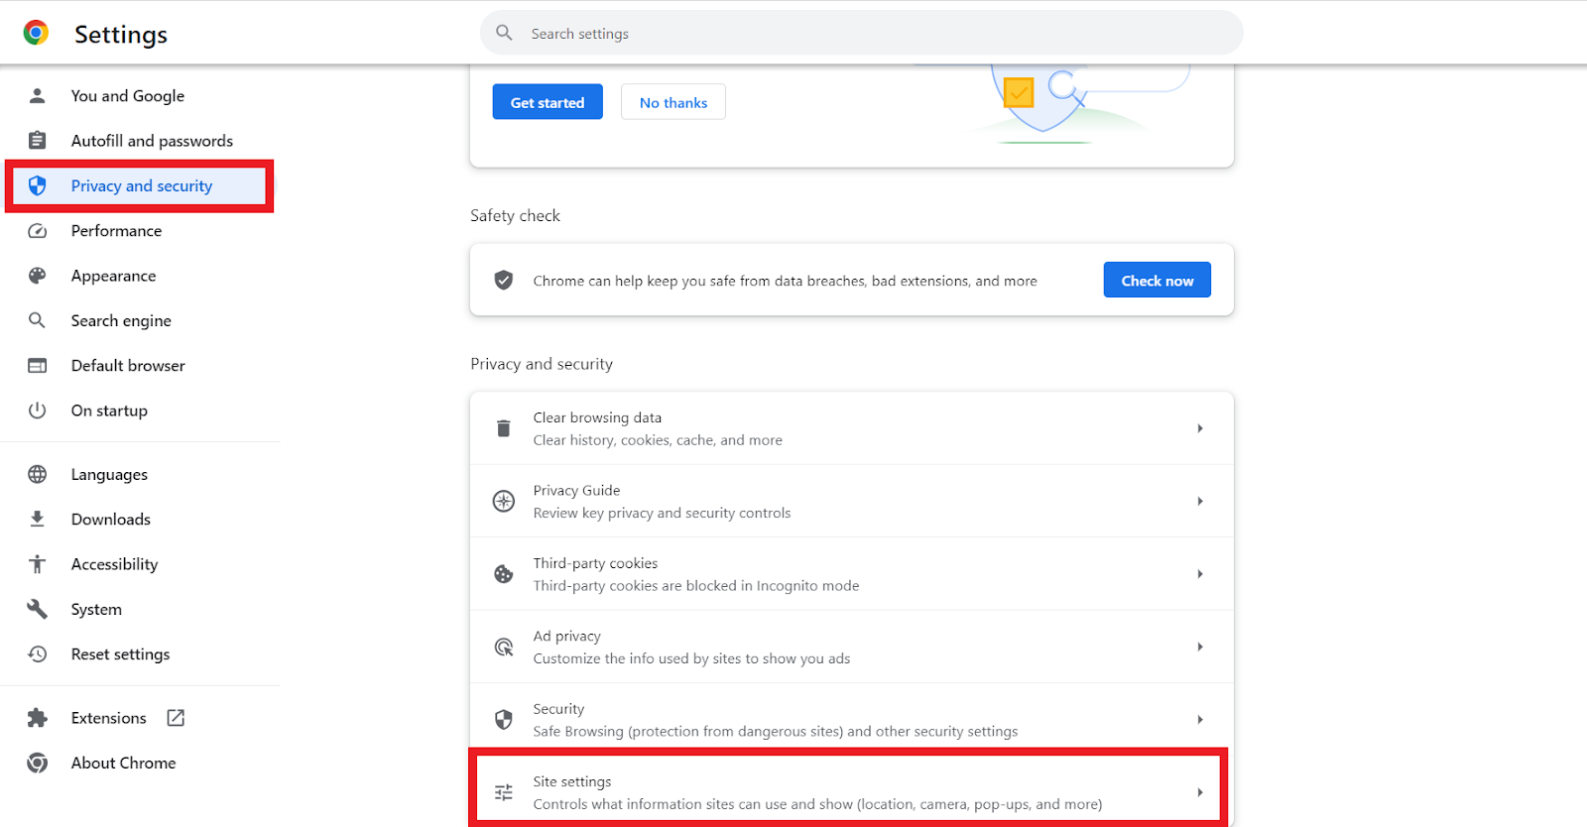
Task: Click the trash icon for Clear browsing data
Action: (x=504, y=428)
